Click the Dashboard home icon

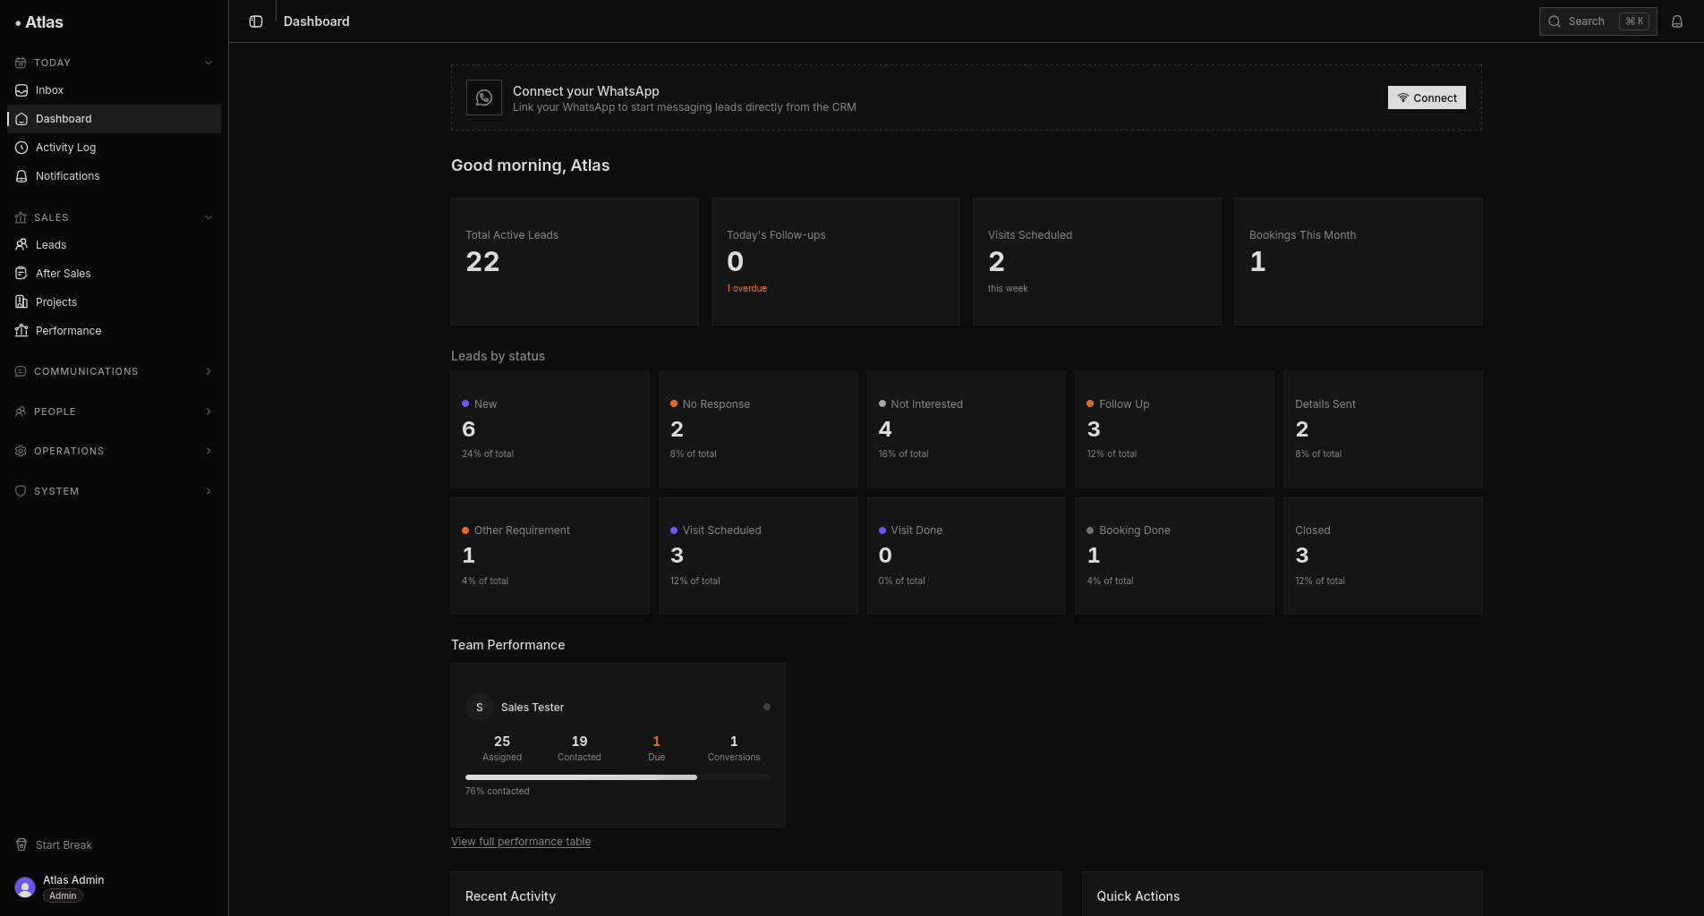click(21, 119)
